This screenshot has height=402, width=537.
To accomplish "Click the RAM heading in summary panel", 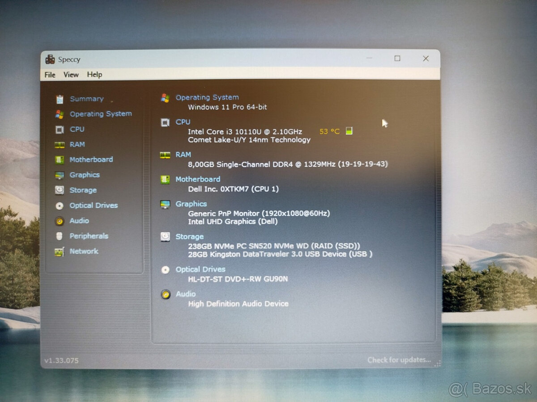I will point(183,155).
